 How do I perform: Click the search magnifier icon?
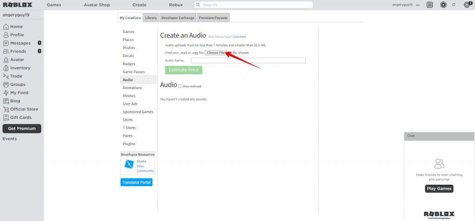(198, 5)
